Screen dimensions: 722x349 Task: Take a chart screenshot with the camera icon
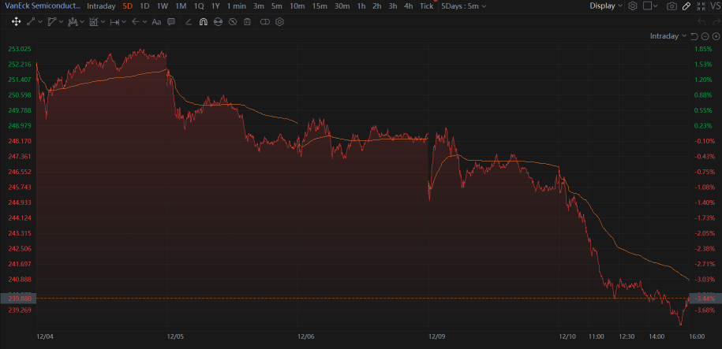(671, 6)
